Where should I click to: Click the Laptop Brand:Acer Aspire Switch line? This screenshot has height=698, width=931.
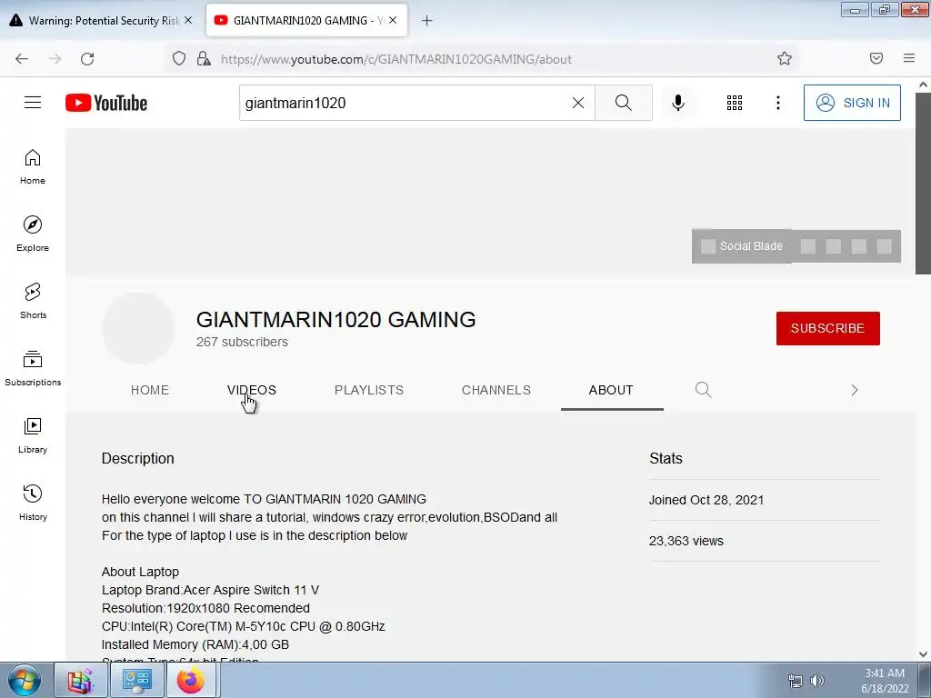pos(210,590)
